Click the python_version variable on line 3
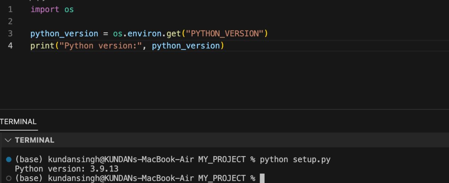This screenshot has width=449, height=183. pos(64,34)
